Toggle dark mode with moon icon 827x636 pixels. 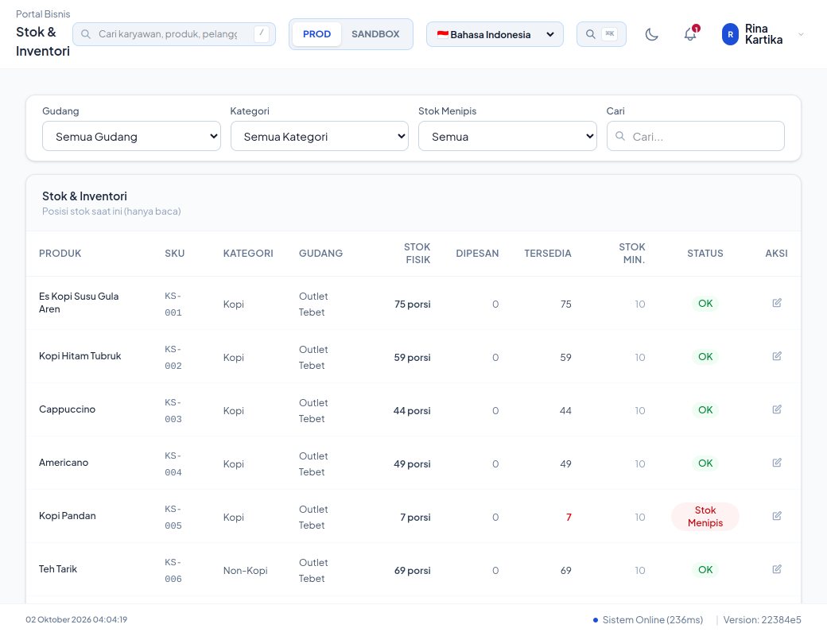coord(651,34)
